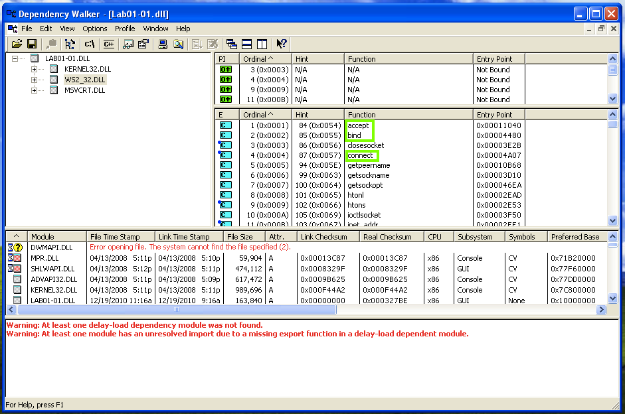Collapse the LAB01-01.DLL root node

coord(15,58)
